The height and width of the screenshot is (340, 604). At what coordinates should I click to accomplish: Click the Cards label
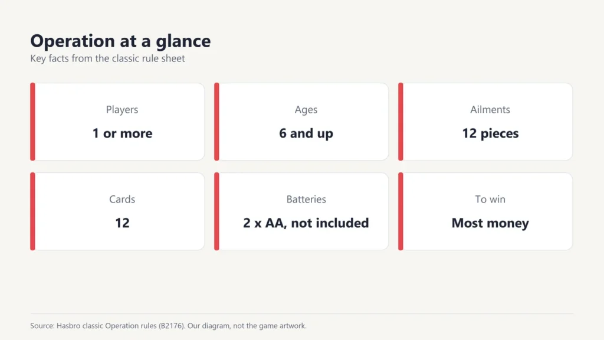tap(122, 200)
